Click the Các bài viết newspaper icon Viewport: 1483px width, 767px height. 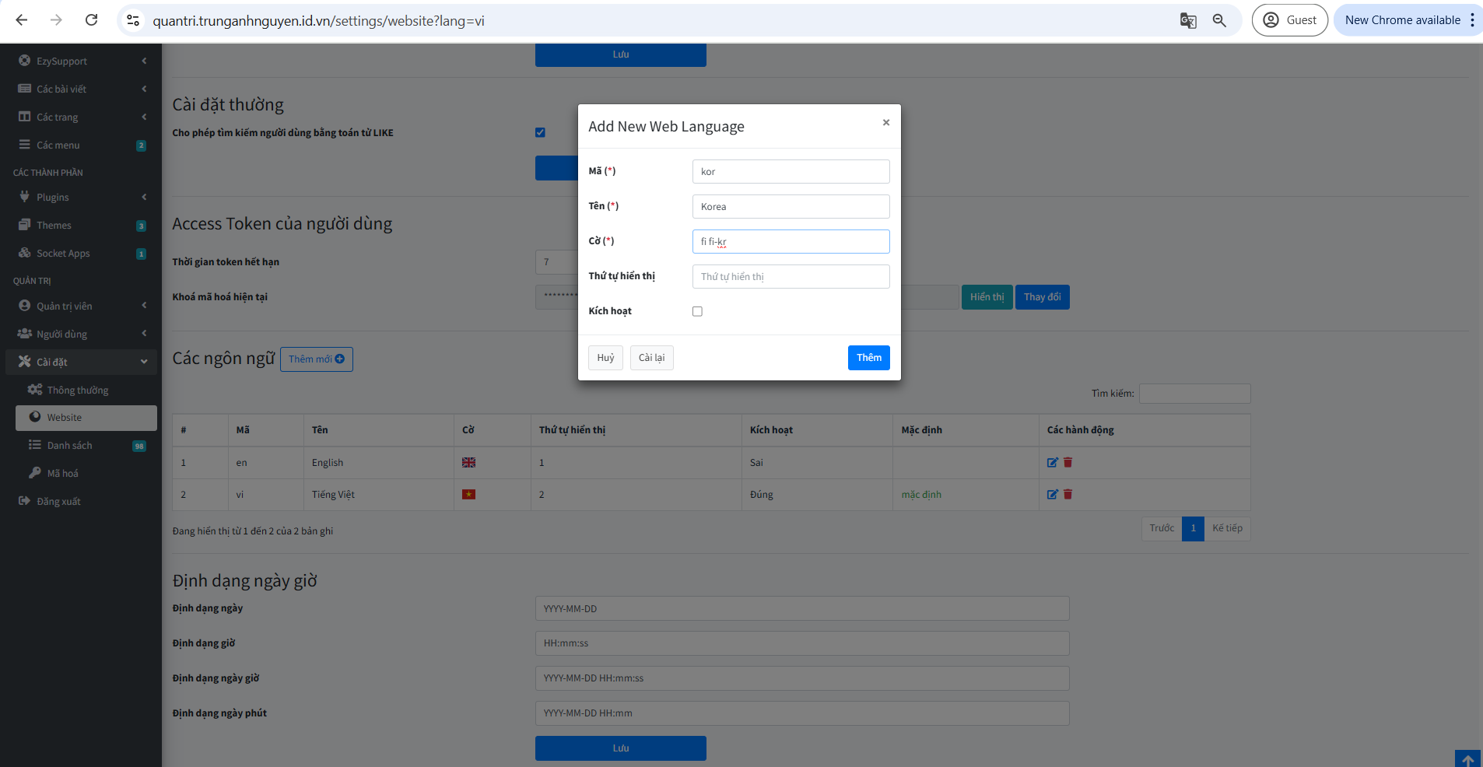pyautogui.click(x=24, y=89)
